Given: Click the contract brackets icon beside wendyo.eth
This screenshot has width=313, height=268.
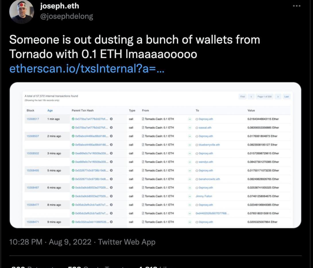Looking at the screenshot, I should coord(197,162).
